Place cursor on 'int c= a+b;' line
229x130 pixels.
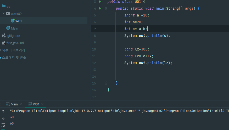[136, 29]
